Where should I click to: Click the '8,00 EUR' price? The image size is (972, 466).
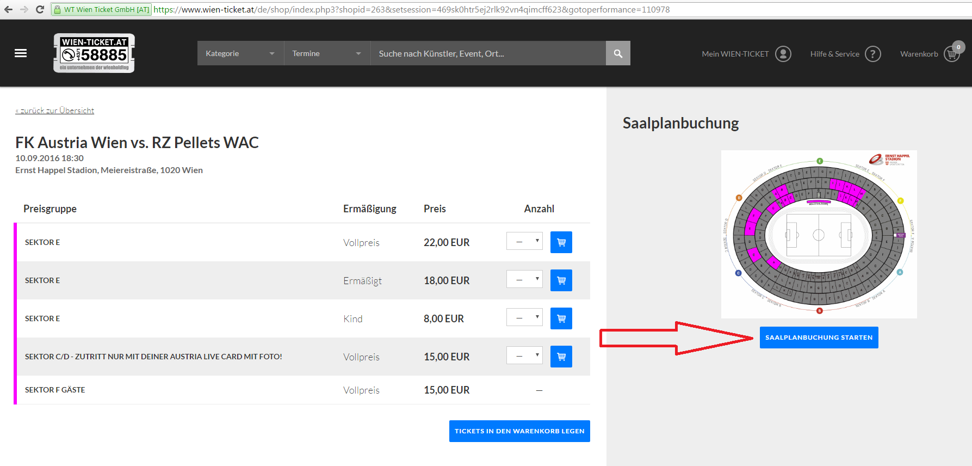coord(444,319)
